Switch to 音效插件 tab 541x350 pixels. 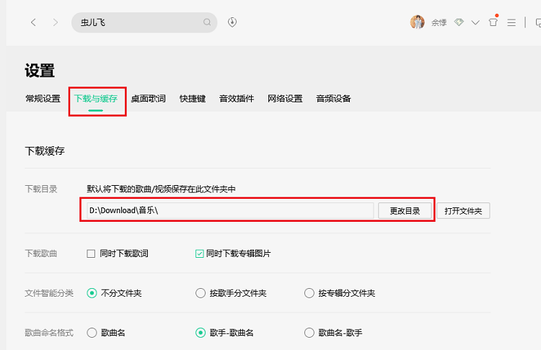237,99
